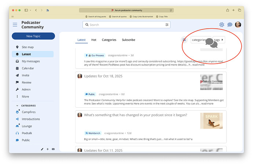Expand the More sidebar menu
Screen dimensions: 253x165
tap(25, 97)
